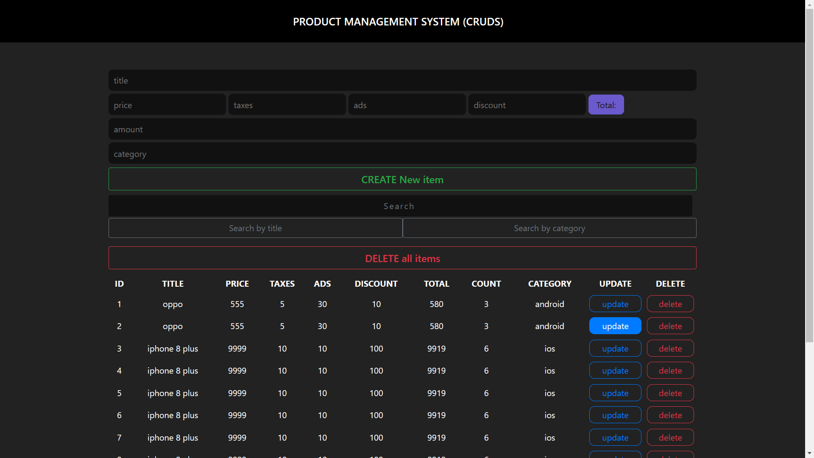The width and height of the screenshot is (814, 458).
Task: Update the oppo item with ID 2
Action: 615,326
